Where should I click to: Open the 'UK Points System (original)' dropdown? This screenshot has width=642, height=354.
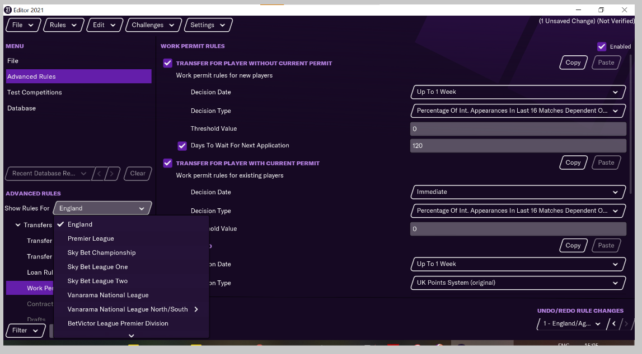[517, 283]
